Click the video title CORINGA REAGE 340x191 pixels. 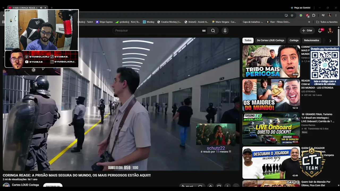[77, 175]
